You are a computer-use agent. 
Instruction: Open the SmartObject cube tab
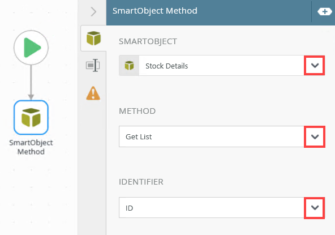pos(93,39)
